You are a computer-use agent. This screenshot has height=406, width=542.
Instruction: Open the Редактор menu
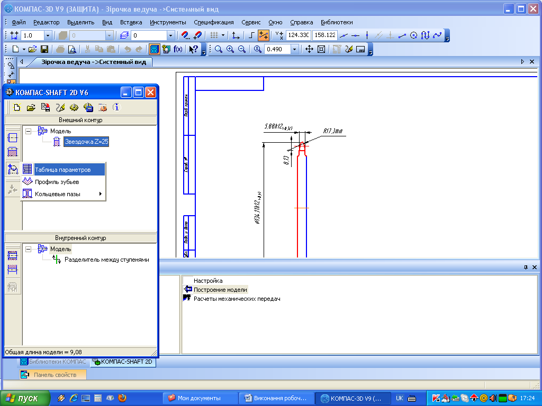point(47,22)
